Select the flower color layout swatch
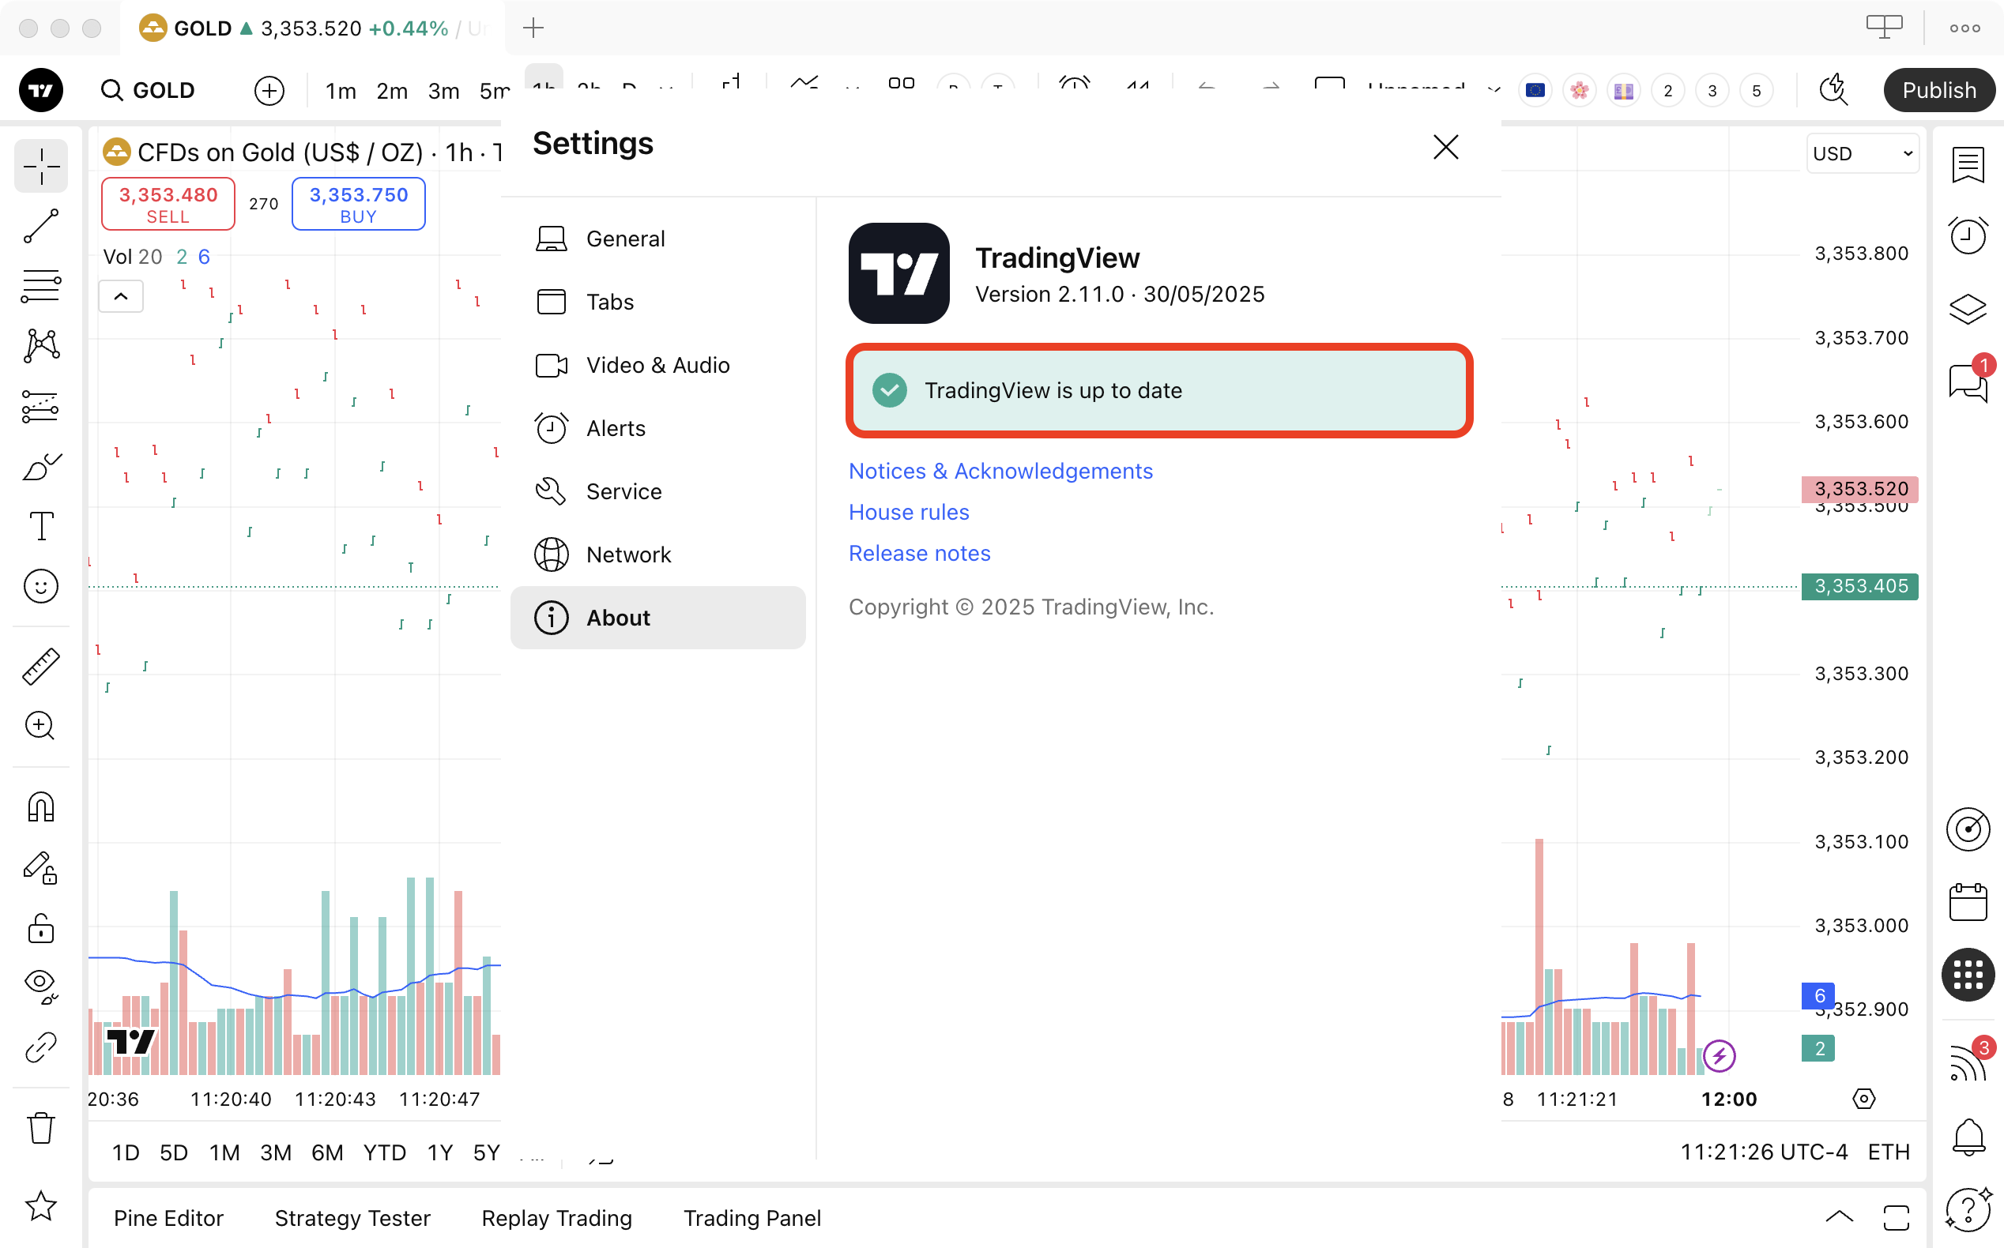 [x=1579, y=90]
